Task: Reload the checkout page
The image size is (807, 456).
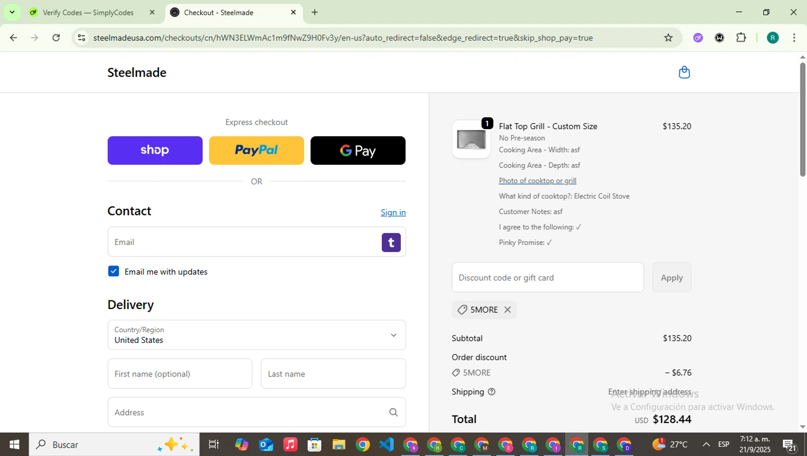Action: point(56,38)
